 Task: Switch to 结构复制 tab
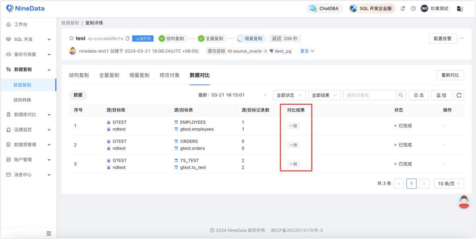(x=79, y=75)
